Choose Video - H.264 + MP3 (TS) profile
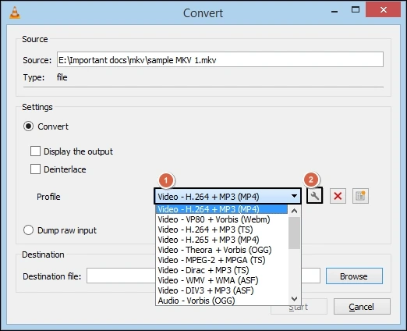Viewport: 407px width, 331px height. tap(221, 230)
